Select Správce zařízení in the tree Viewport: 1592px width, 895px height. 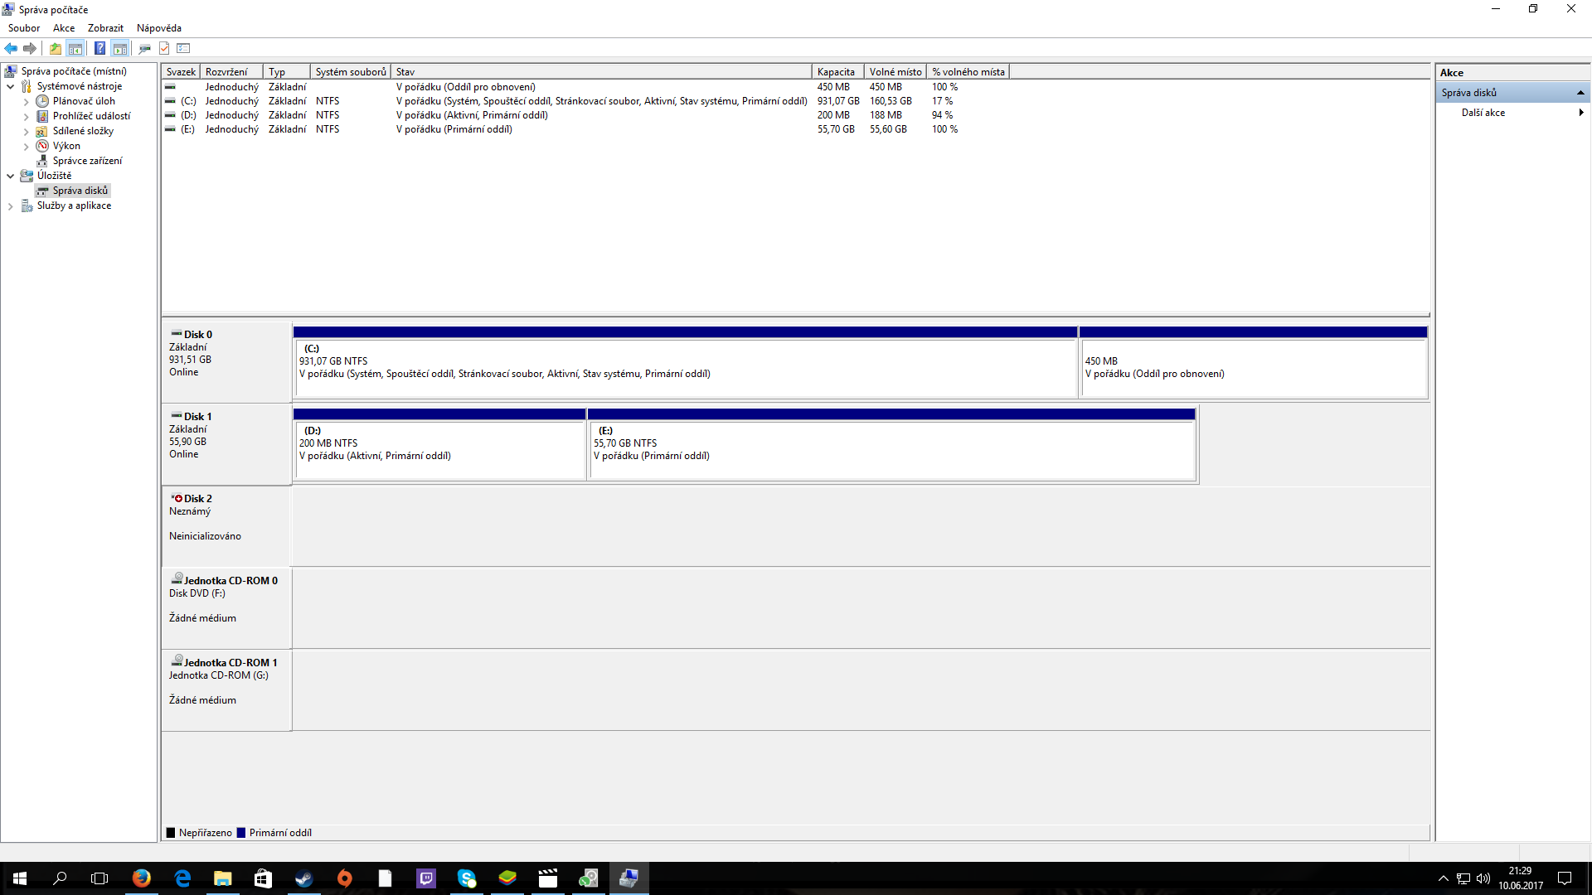[87, 161]
